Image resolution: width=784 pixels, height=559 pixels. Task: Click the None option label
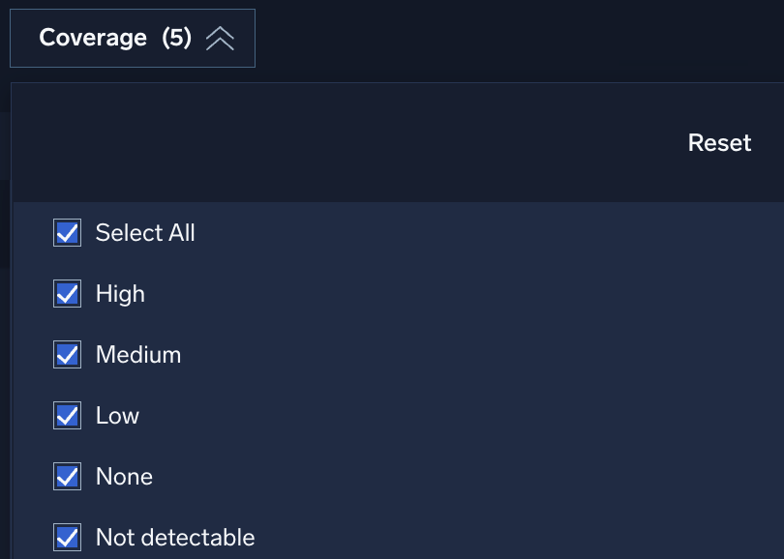click(125, 477)
